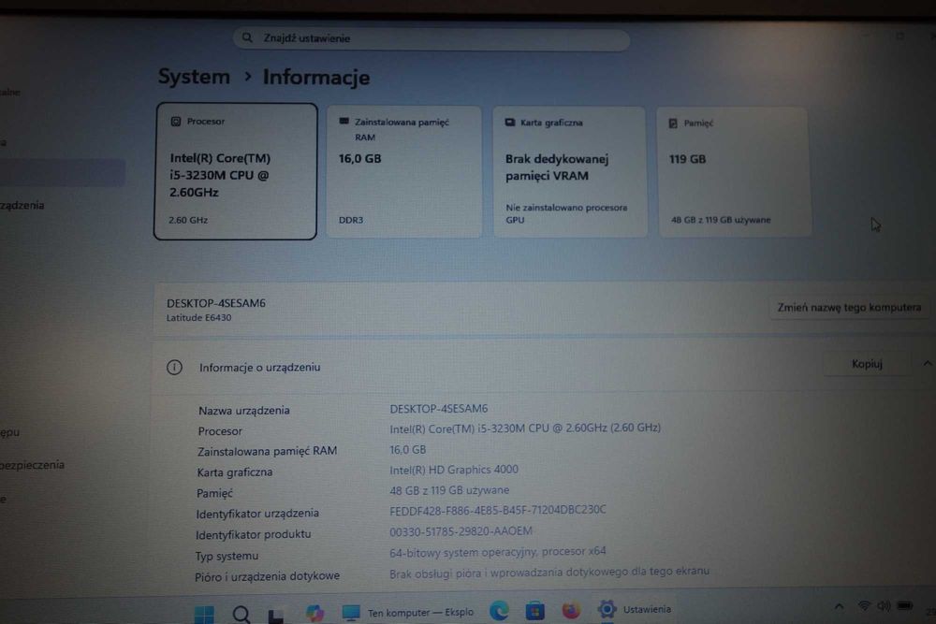
Task: Click the search magnifier in settings box
Action: [x=246, y=37]
